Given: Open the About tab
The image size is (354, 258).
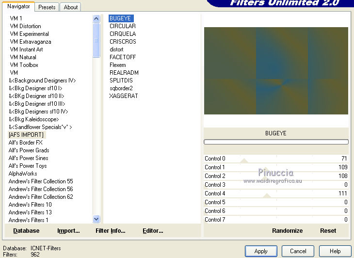Looking at the screenshot, I should 70,7.
